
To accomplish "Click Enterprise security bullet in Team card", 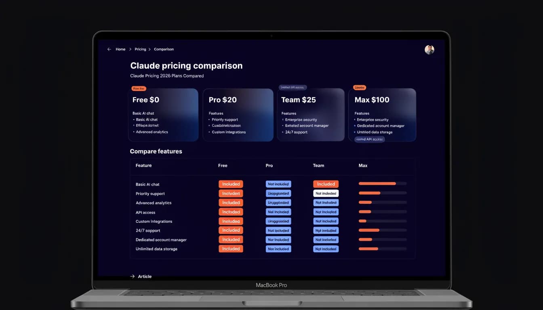I will pos(301,120).
